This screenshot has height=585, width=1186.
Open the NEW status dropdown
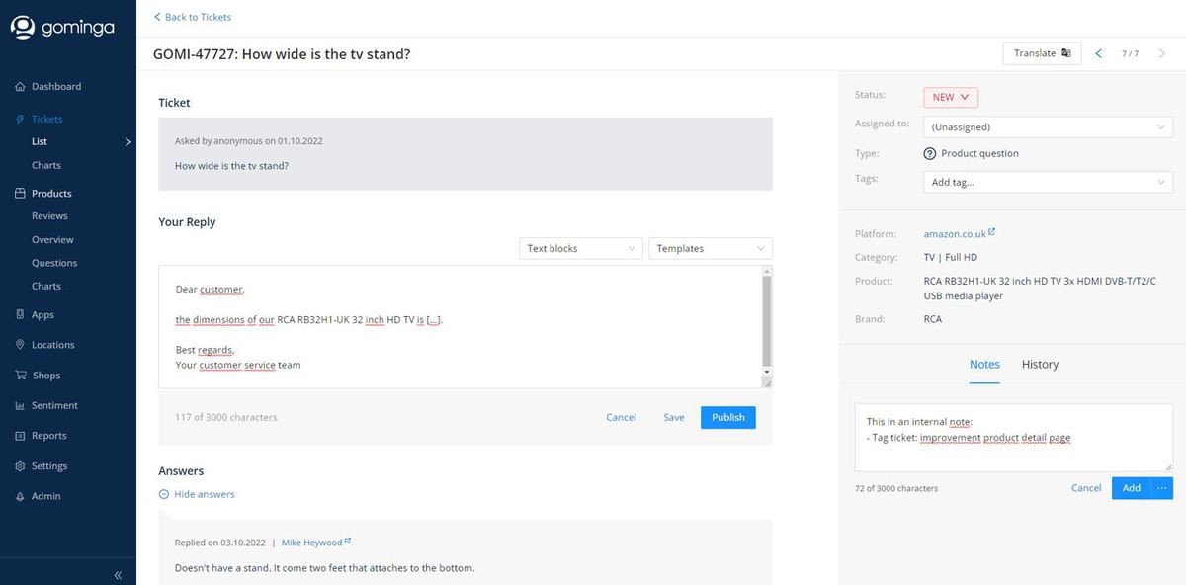pyautogui.click(x=951, y=97)
